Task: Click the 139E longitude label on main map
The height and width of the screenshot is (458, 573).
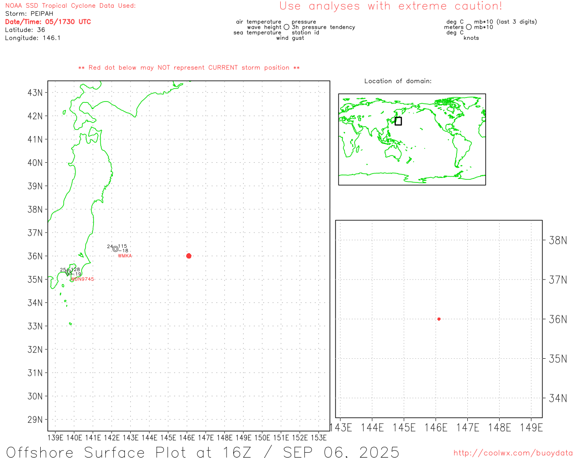Action: 56,437
